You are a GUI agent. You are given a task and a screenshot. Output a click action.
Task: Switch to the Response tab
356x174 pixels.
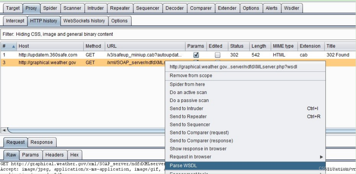point(41,142)
